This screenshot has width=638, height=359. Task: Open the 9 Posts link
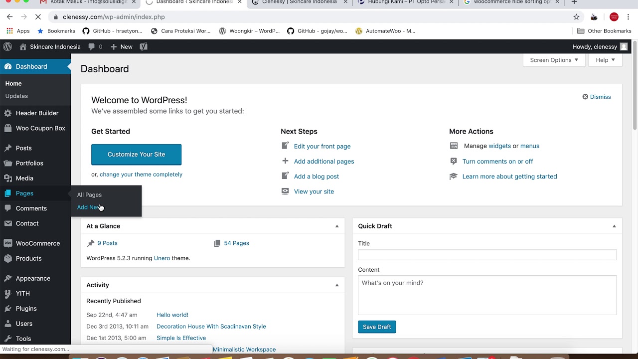(107, 243)
